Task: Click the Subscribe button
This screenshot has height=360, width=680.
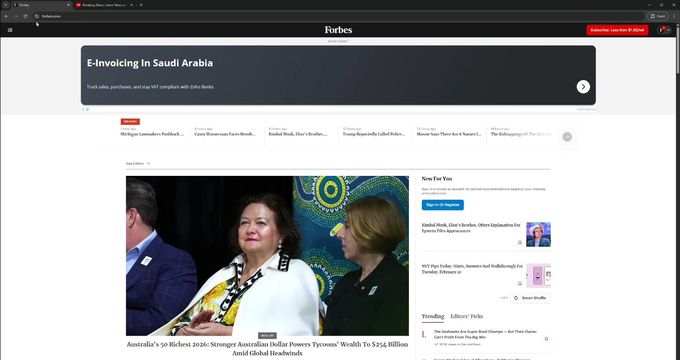Action: coord(617,30)
